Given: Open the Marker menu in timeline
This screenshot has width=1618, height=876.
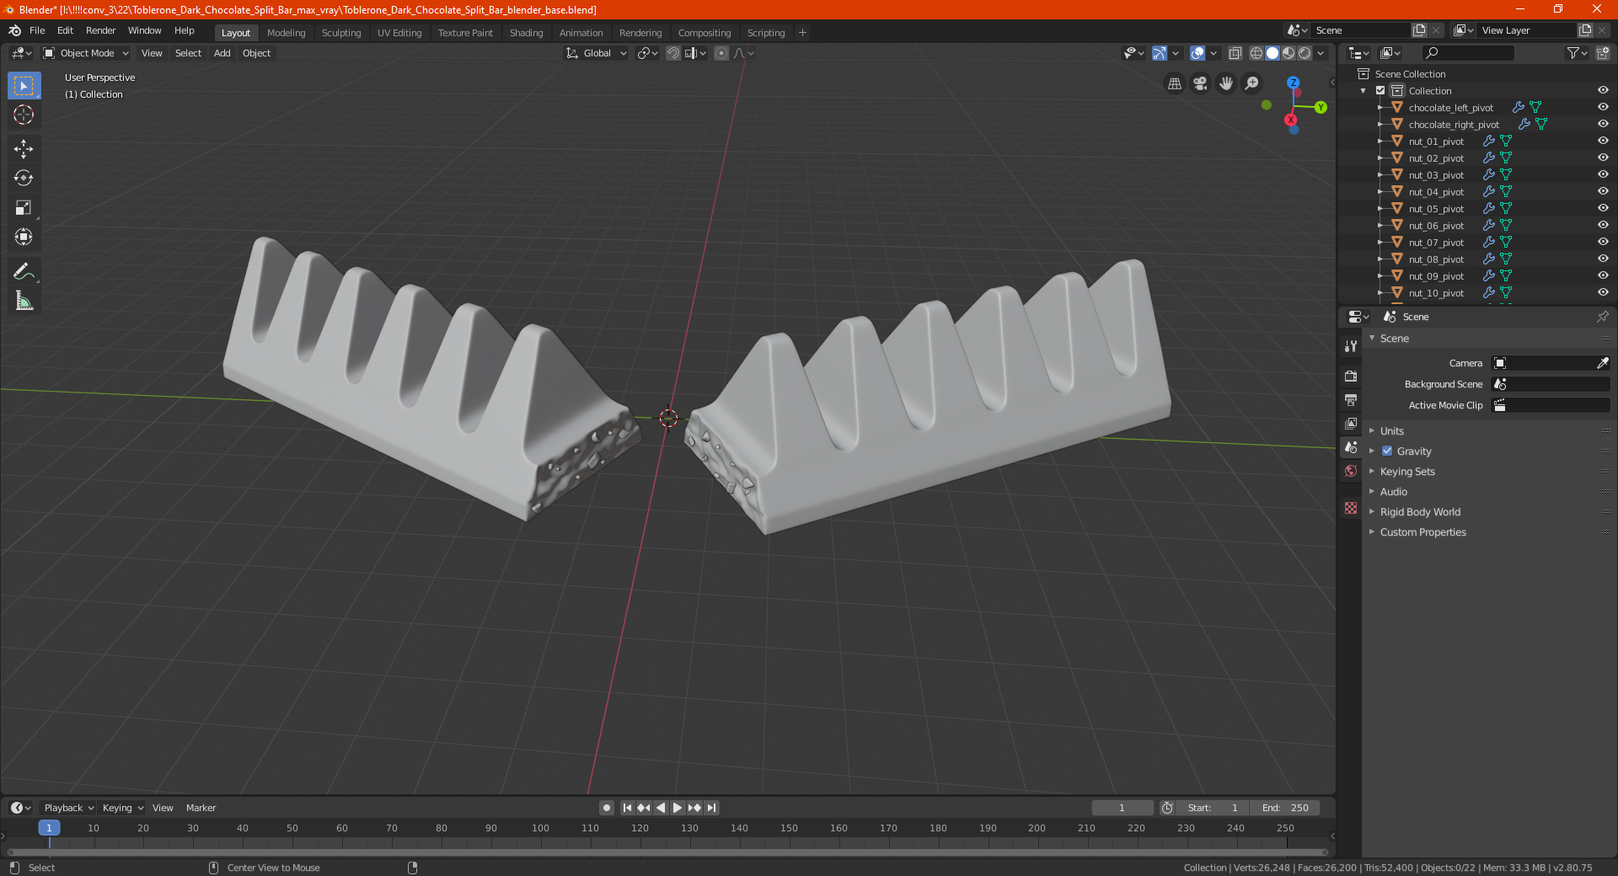Looking at the screenshot, I should [201, 808].
